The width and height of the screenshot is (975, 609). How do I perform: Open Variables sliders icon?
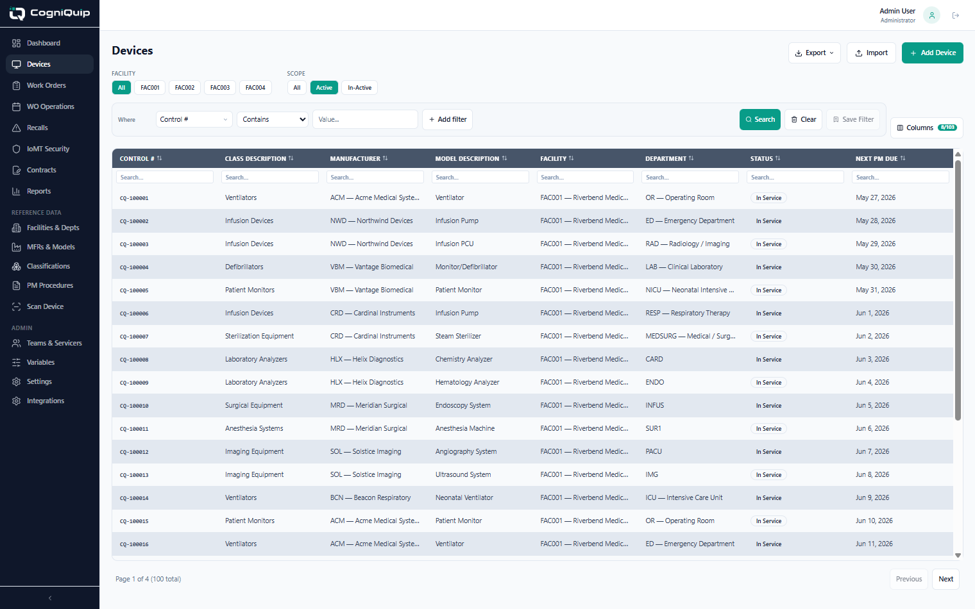point(17,362)
